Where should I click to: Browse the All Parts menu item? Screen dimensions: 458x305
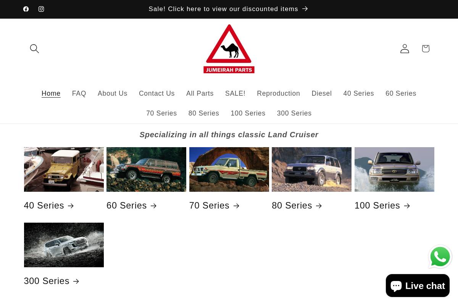[x=200, y=93]
